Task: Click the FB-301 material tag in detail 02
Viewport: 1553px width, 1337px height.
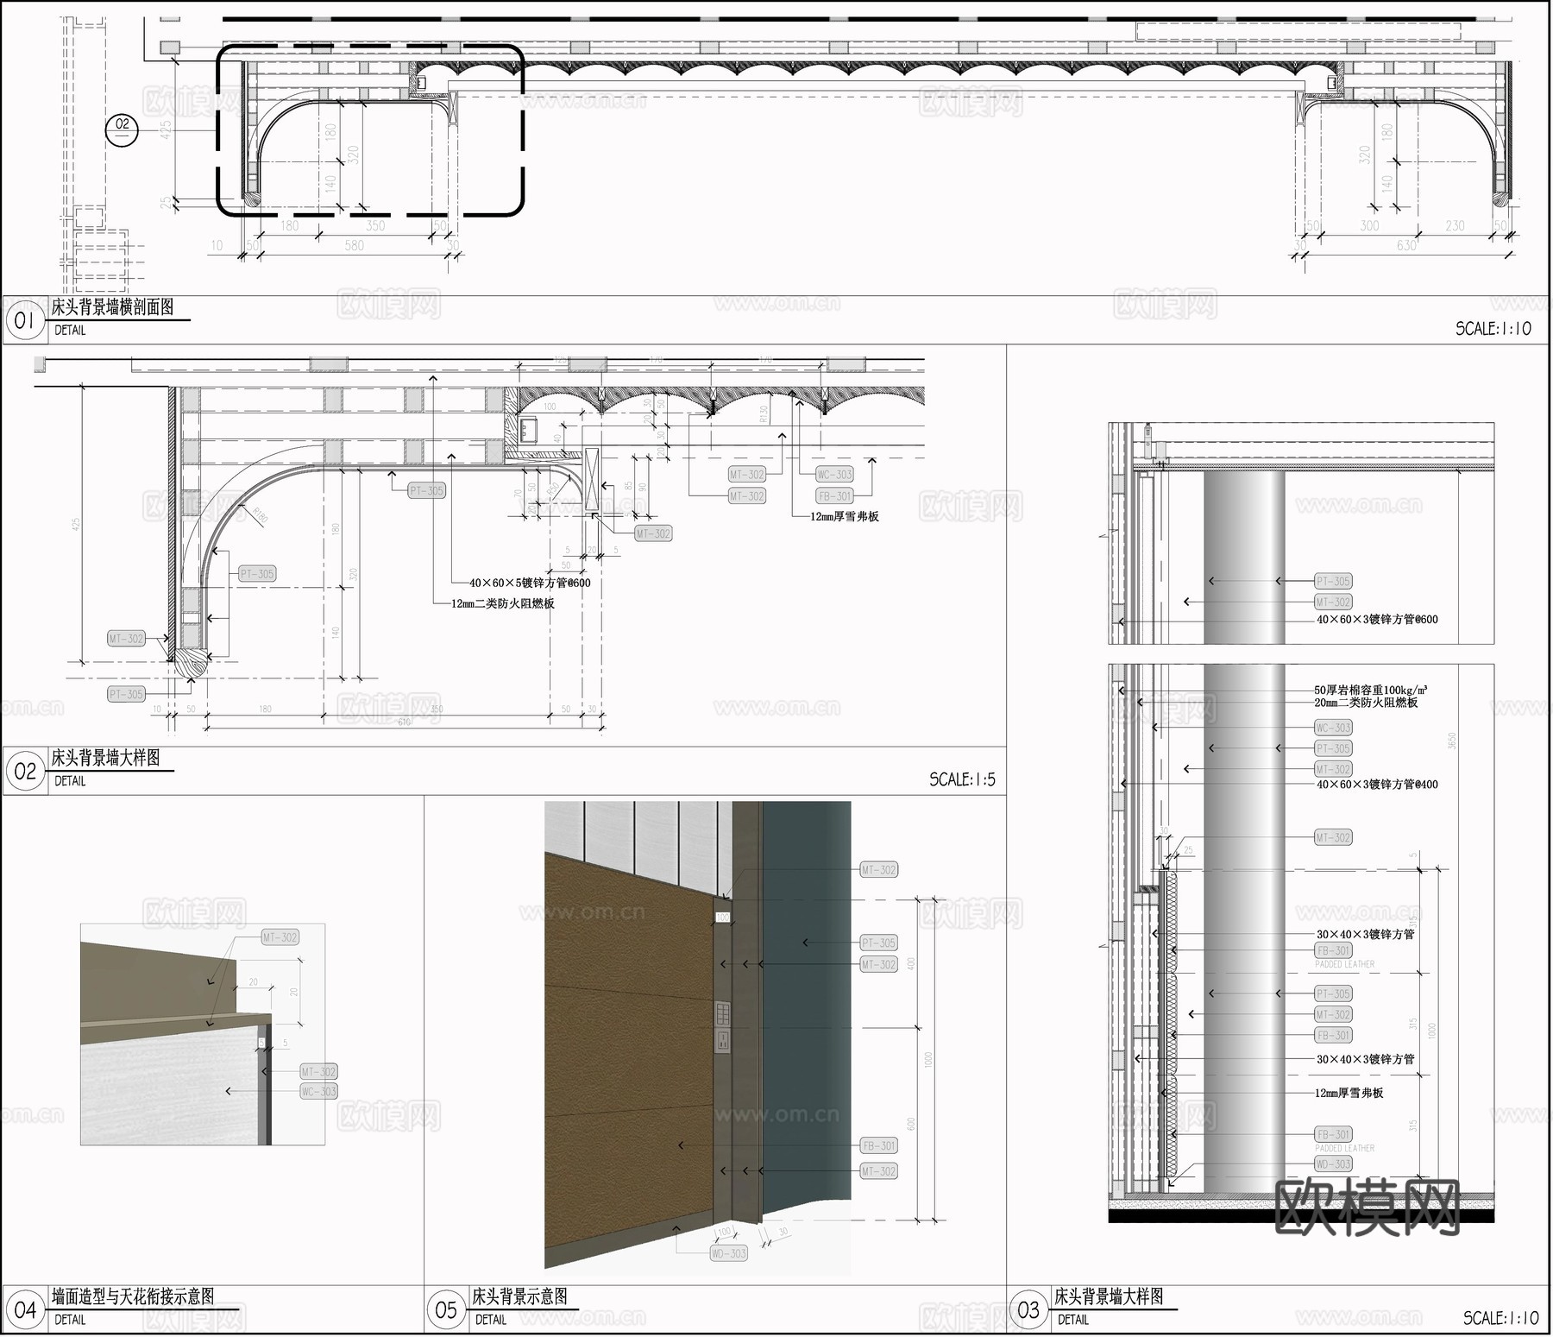Action: point(834,495)
